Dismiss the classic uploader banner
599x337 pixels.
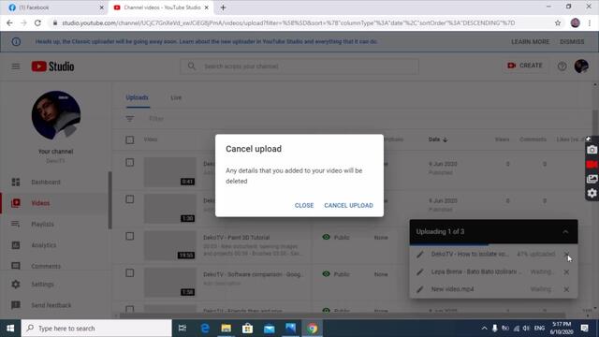click(572, 41)
